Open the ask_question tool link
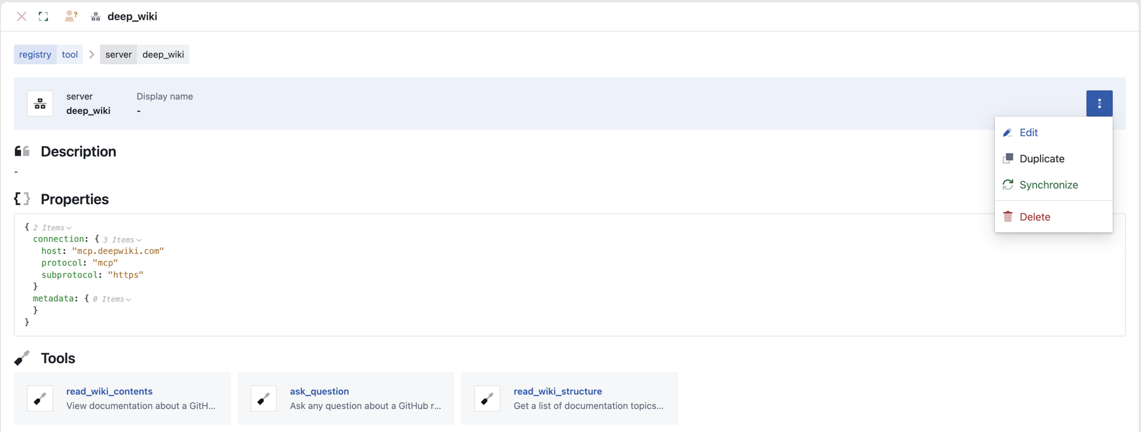This screenshot has height=432, width=1141. point(320,391)
